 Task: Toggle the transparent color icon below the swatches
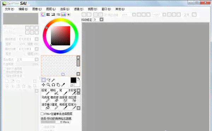click(72, 85)
